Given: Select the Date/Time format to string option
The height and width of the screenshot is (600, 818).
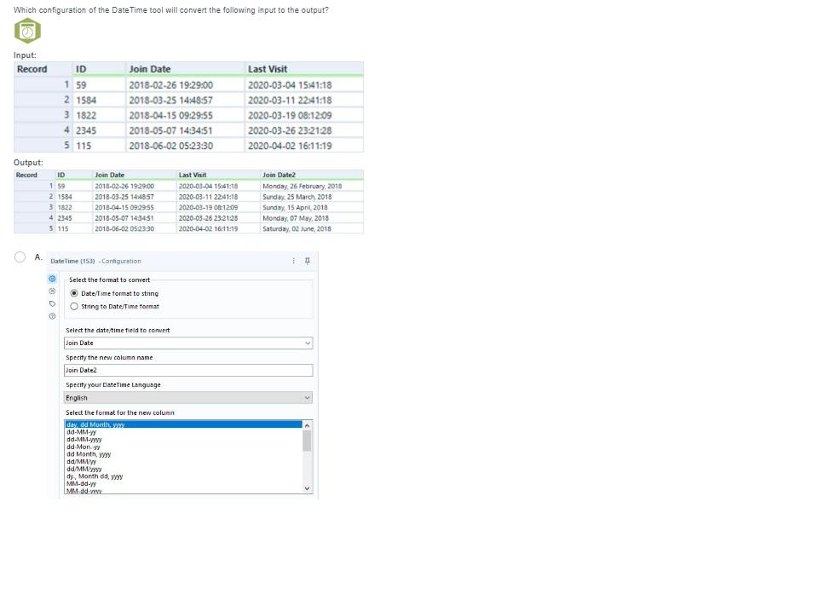Looking at the screenshot, I should [74, 293].
